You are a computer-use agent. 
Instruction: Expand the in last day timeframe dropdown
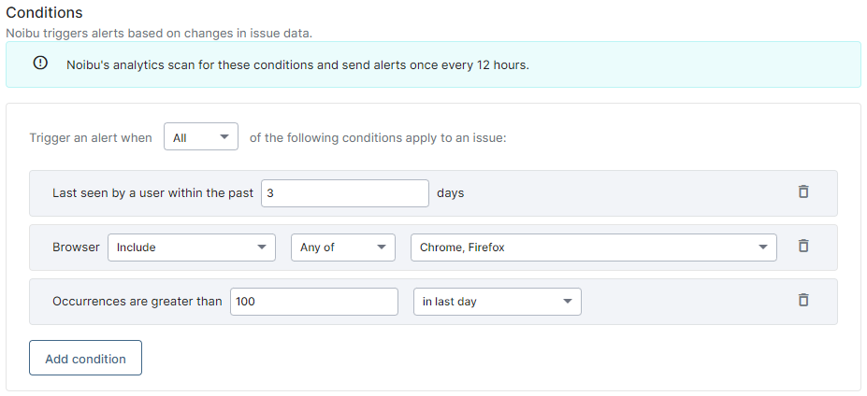pos(497,302)
